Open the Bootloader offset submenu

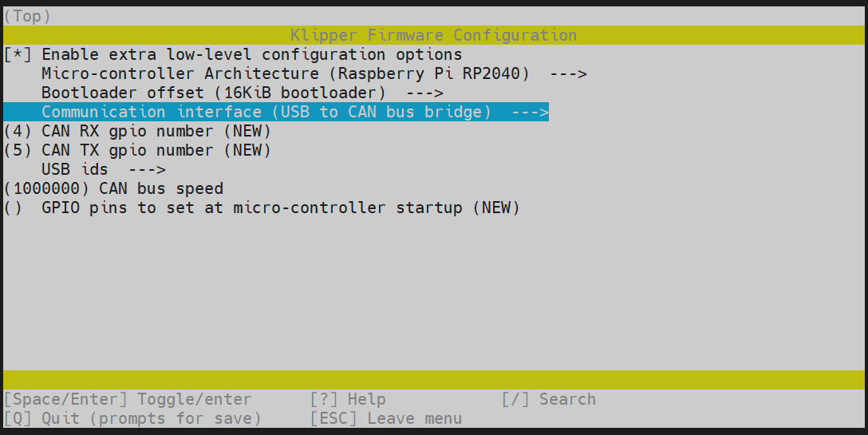[214, 93]
